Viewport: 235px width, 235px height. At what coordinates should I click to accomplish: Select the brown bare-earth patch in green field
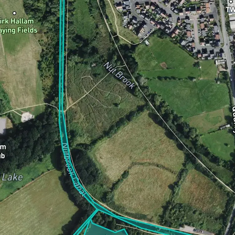[x=163, y=65]
